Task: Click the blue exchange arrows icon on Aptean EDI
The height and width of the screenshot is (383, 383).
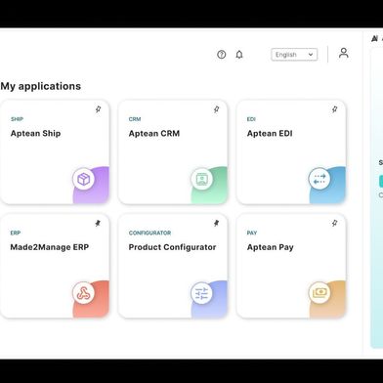Action: (319, 179)
